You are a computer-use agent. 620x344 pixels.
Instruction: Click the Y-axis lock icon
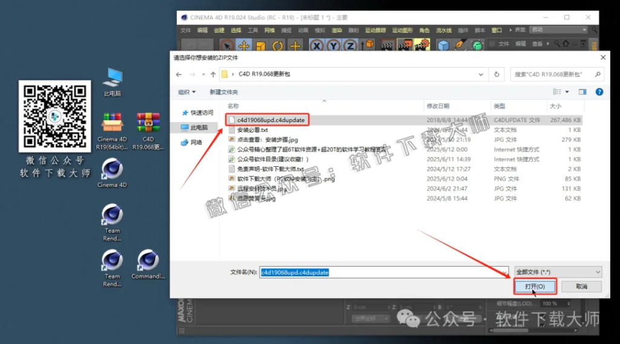tap(333, 45)
